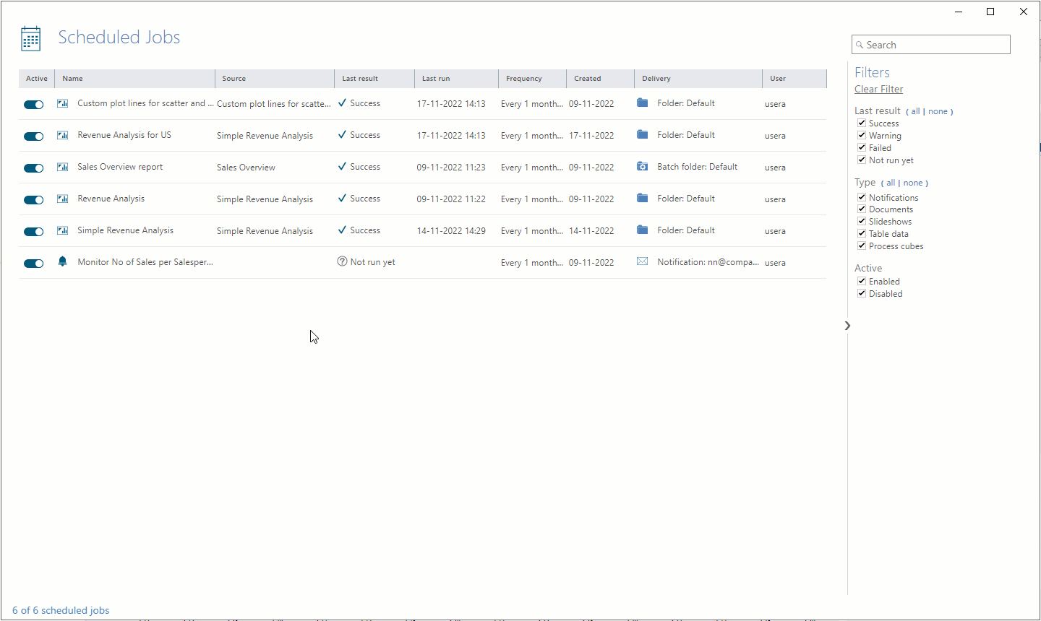Screen dimensions: 1041x621
Task: Select all in Type filter
Action: [x=891, y=183]
